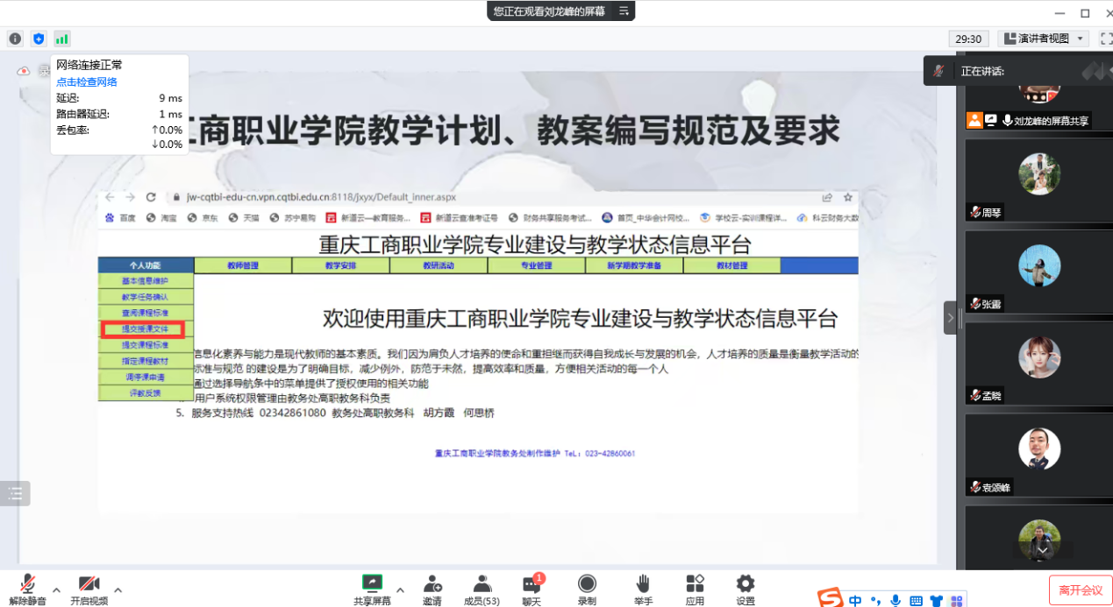The height and width of the screenshot is (607, 1113).
Task: Open the meeting info icon
Action: click(x=15, y=39)
